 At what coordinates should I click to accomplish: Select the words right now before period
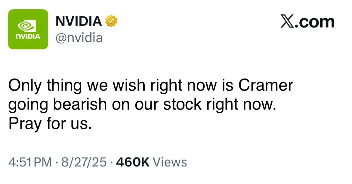click(241, 105)
